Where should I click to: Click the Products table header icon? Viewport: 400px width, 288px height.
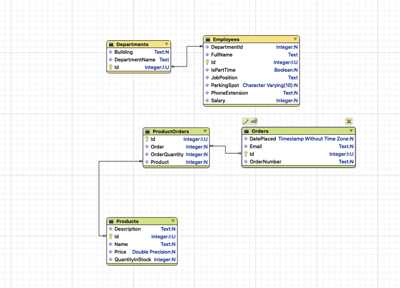[111, 222]
